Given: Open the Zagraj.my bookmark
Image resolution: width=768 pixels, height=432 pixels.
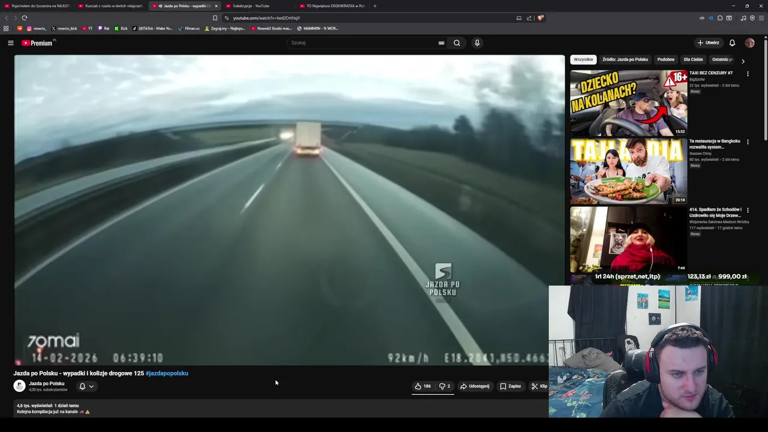Looking at the screenshot, I should (x=225, y=28).
